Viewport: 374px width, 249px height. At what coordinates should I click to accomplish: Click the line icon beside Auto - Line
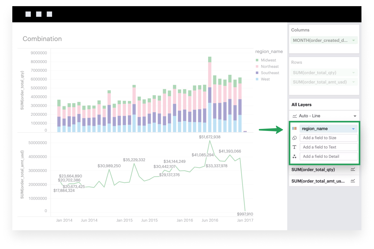click(x=295, y=116)
